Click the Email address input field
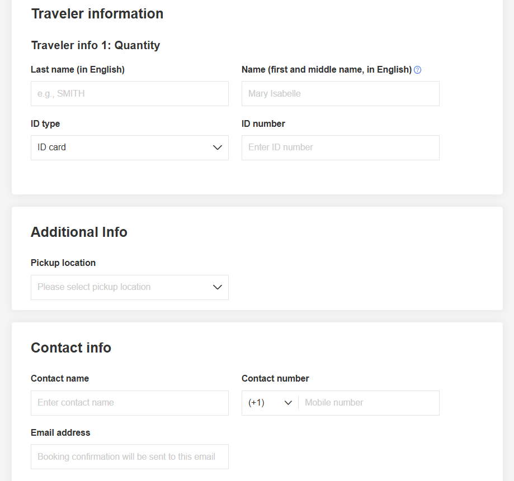The width and height of the screenshot is (514, 481). pyautogui.click(x=129, y=456)
